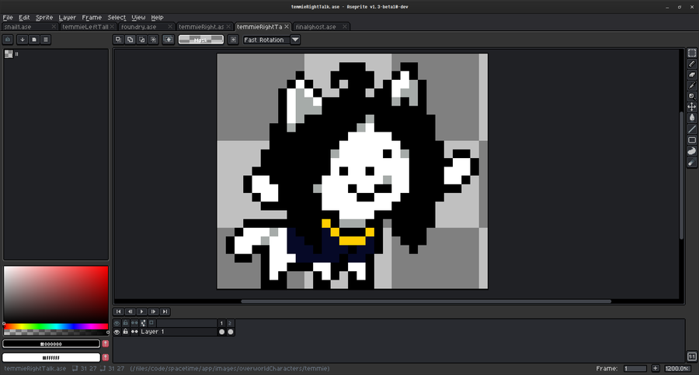
Task: Select the Rectangle shape tool
Action: coord(692,140)
